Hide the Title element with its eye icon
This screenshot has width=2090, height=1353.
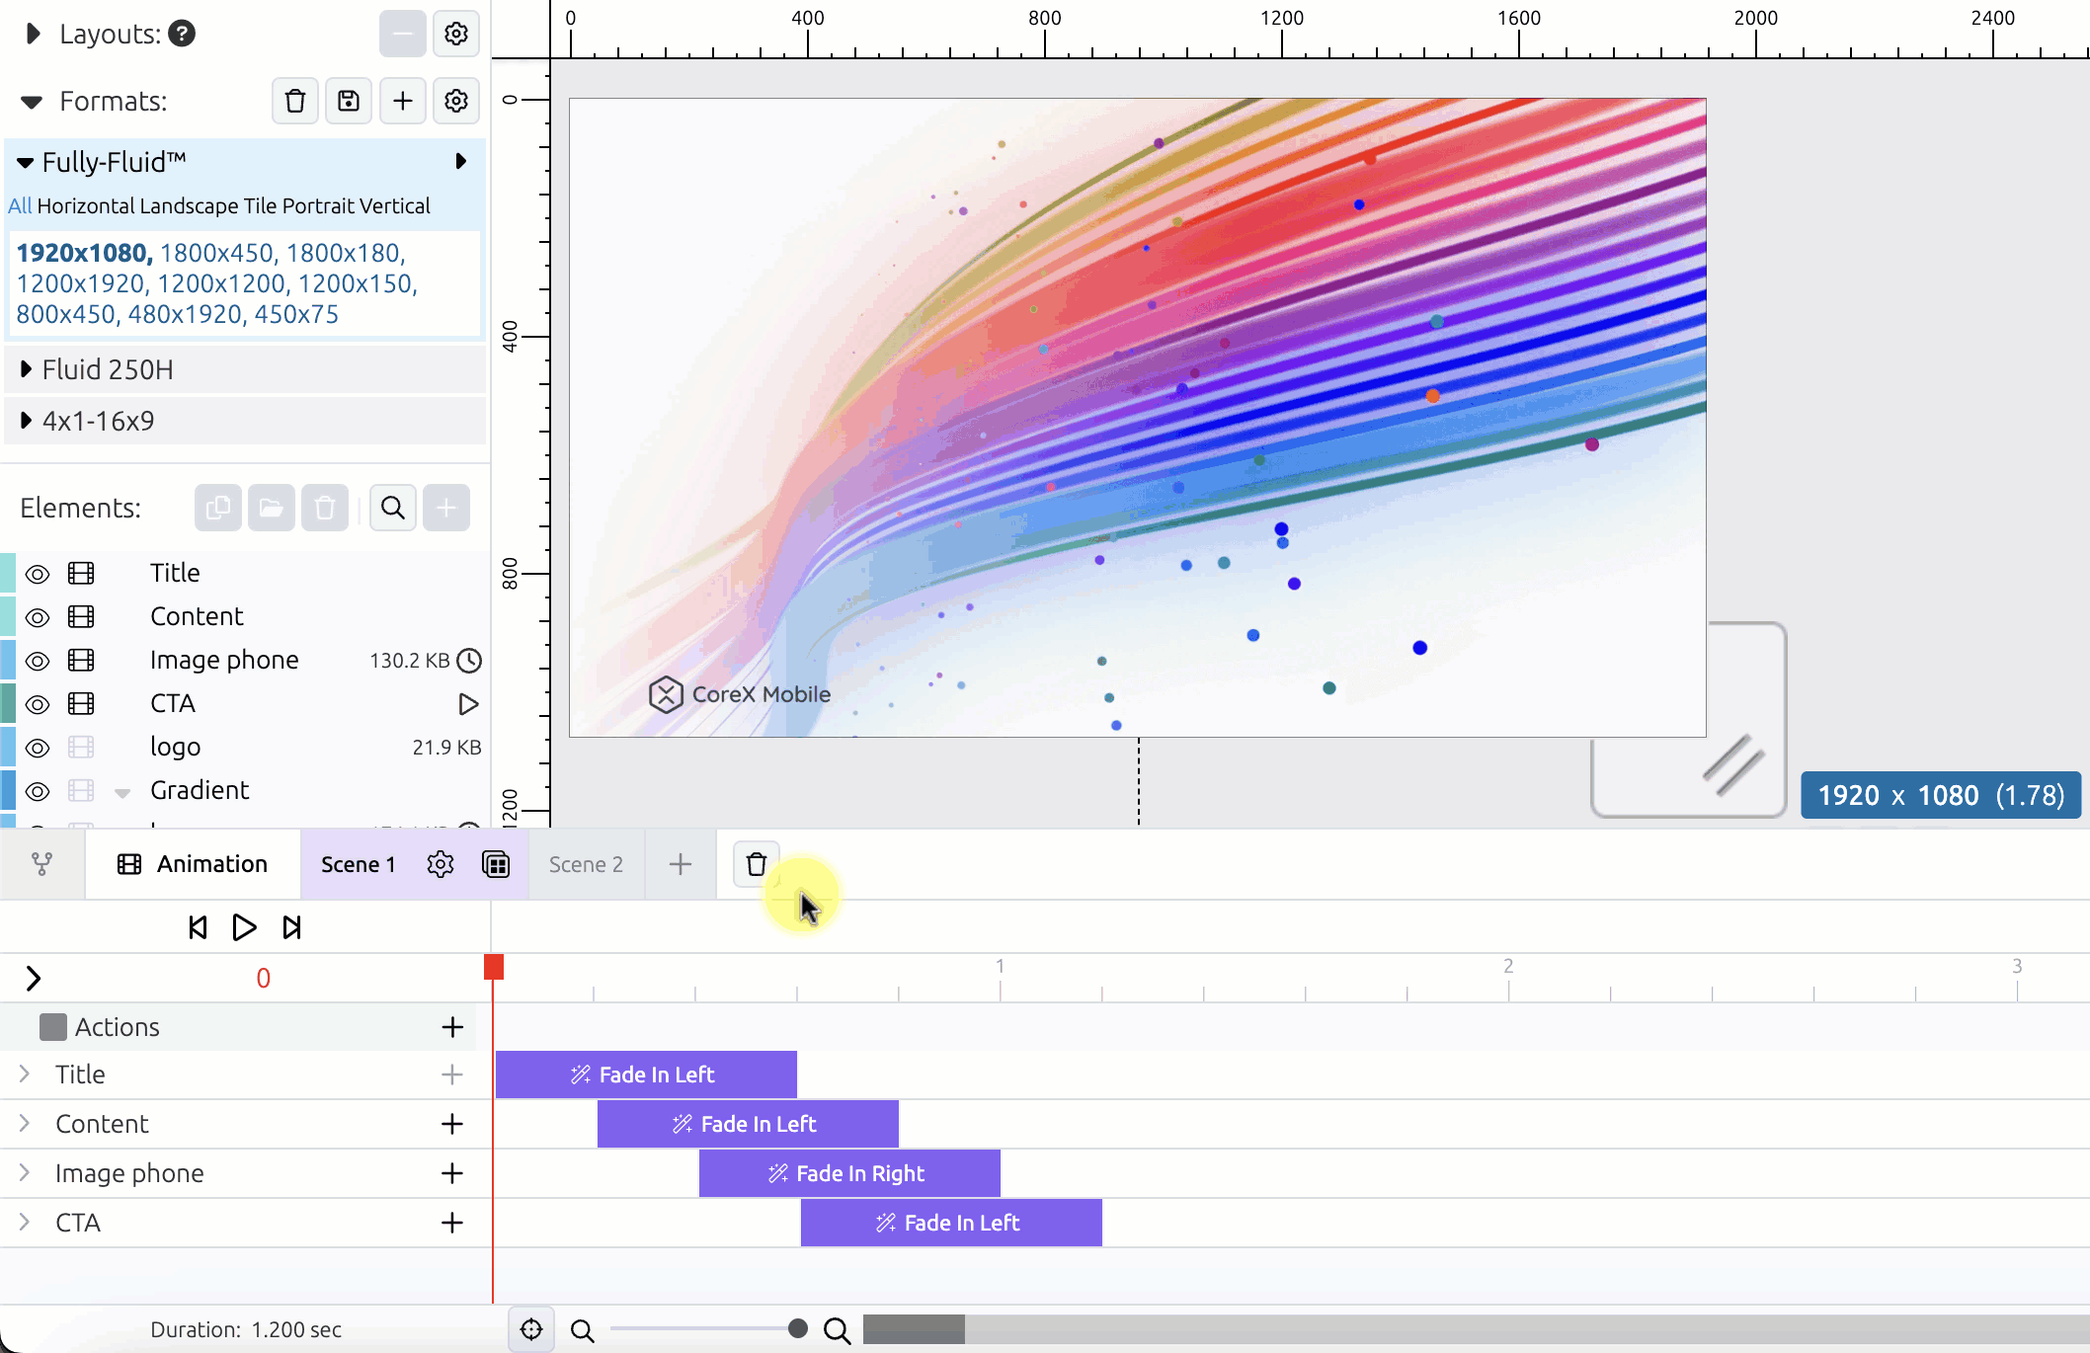(x=38, y=574)
